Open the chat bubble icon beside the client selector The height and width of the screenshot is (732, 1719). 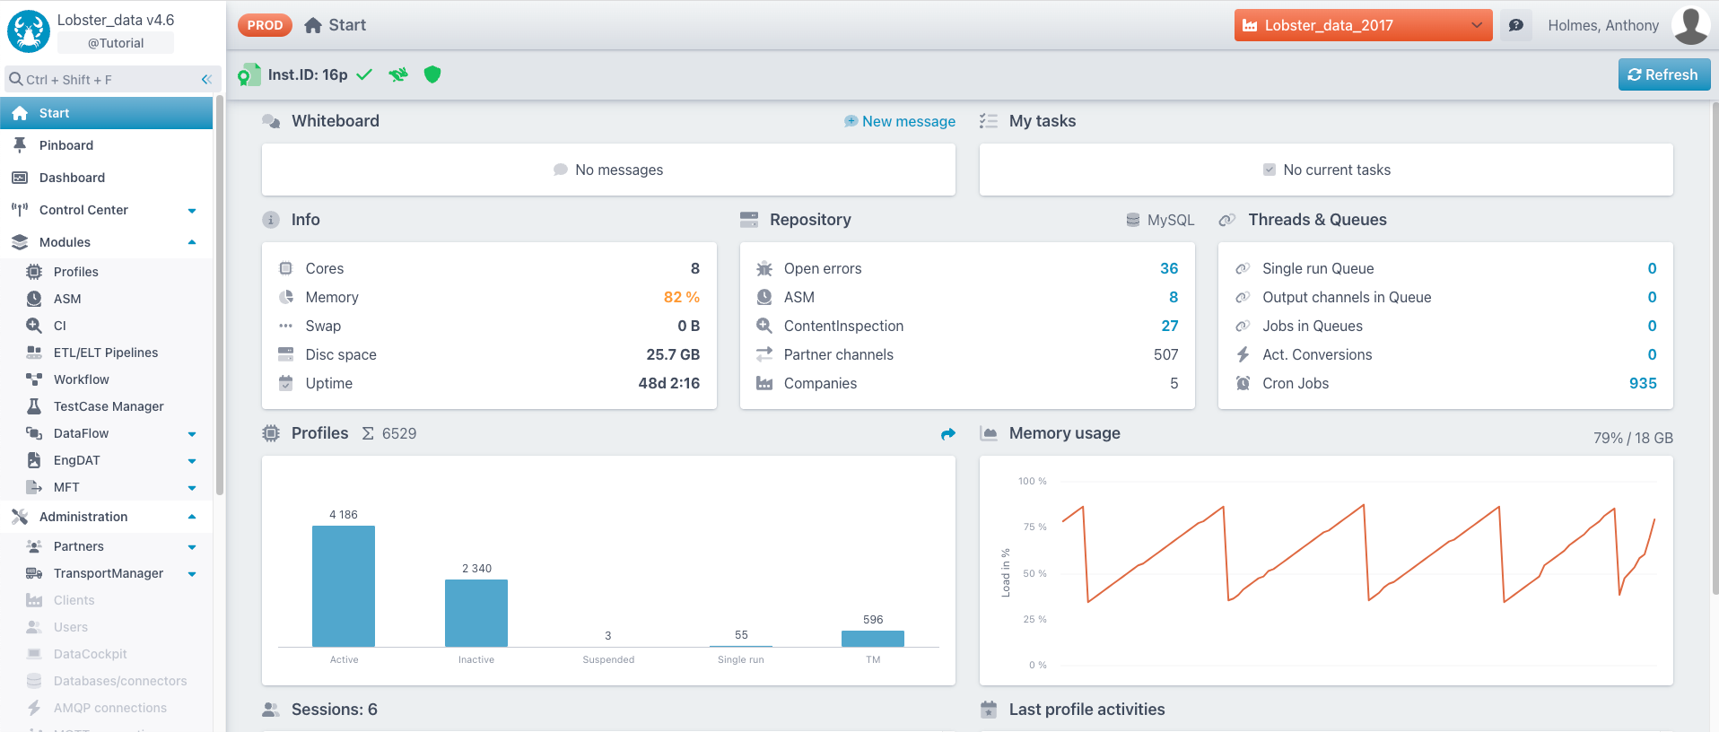[x=1516, y=25]
